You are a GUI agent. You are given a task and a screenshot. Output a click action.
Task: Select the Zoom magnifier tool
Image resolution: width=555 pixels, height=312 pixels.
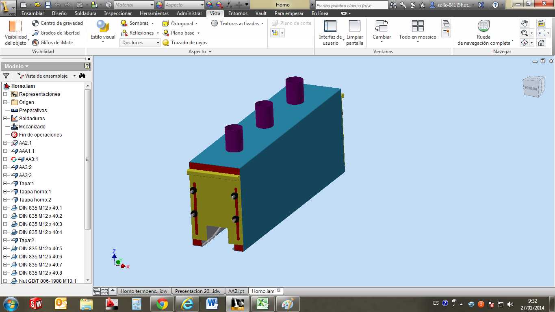point(525,33)
